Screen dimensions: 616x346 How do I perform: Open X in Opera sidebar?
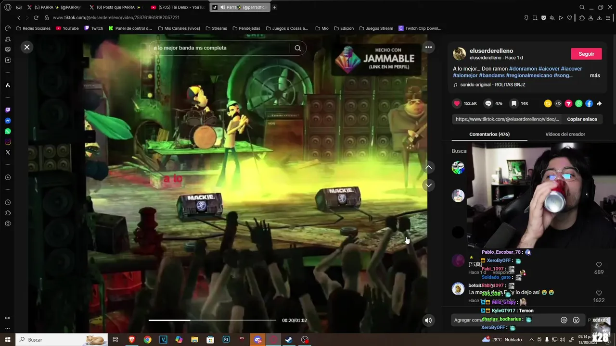click(x=8, y=152)
